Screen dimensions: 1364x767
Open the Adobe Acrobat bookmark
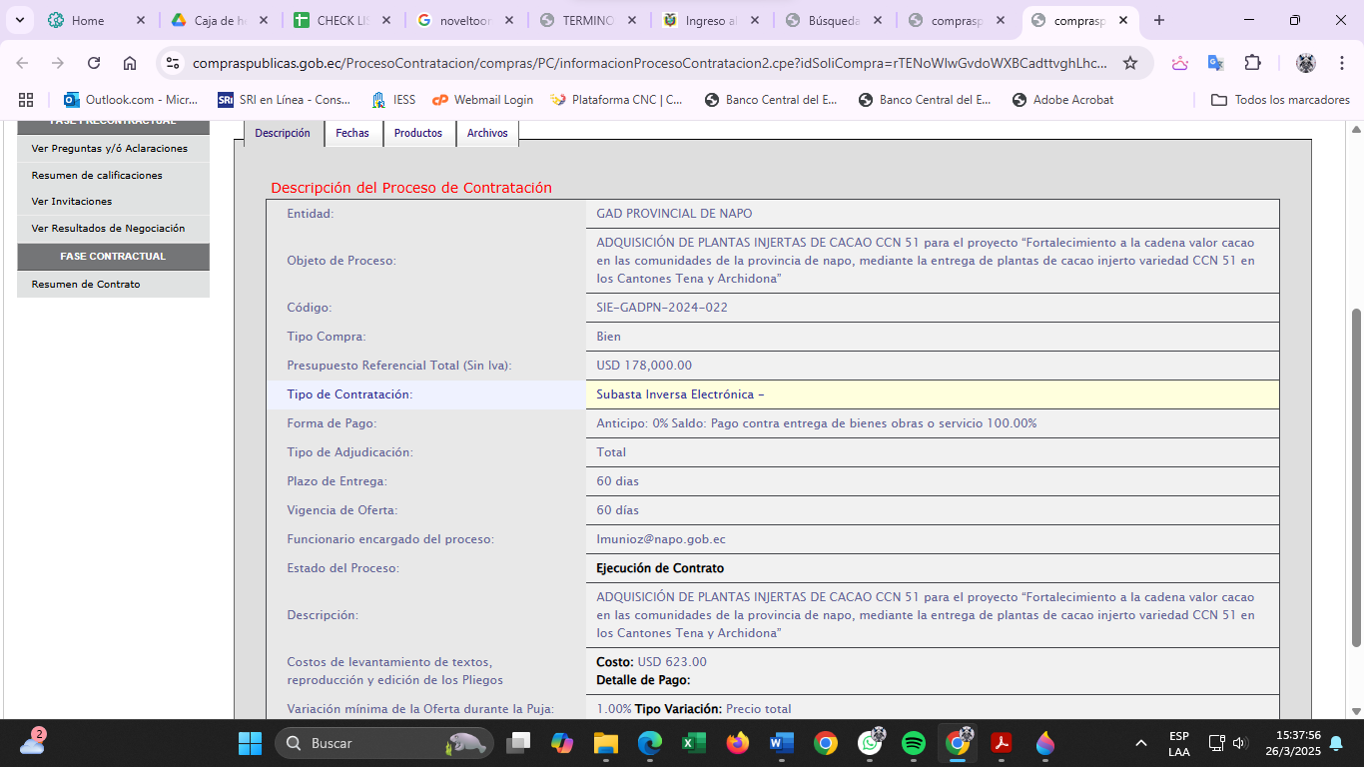click(x=1062, y=100)
